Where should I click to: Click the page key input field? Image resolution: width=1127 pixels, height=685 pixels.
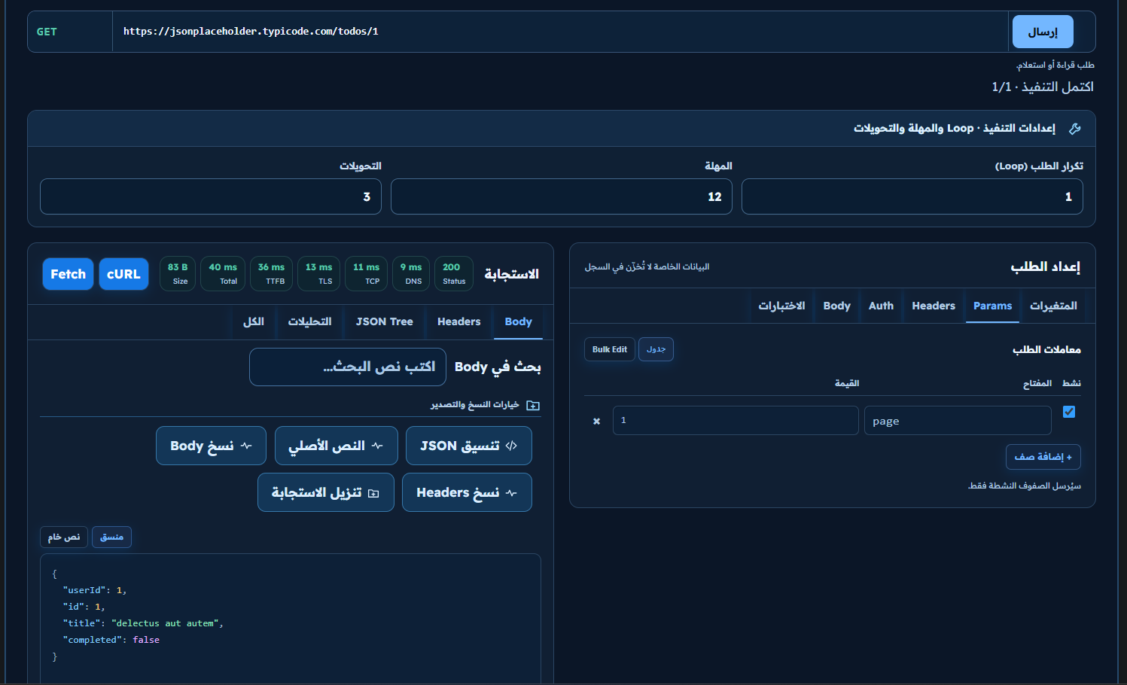tap(958, 421)
